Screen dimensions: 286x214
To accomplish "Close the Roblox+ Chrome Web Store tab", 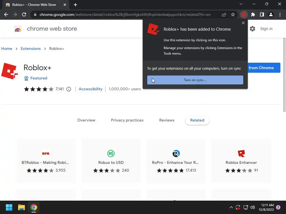I will click(65, 5).
